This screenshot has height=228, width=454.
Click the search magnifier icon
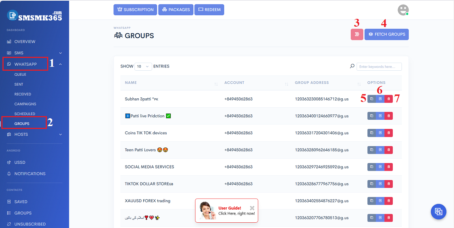tap(352, 66)
